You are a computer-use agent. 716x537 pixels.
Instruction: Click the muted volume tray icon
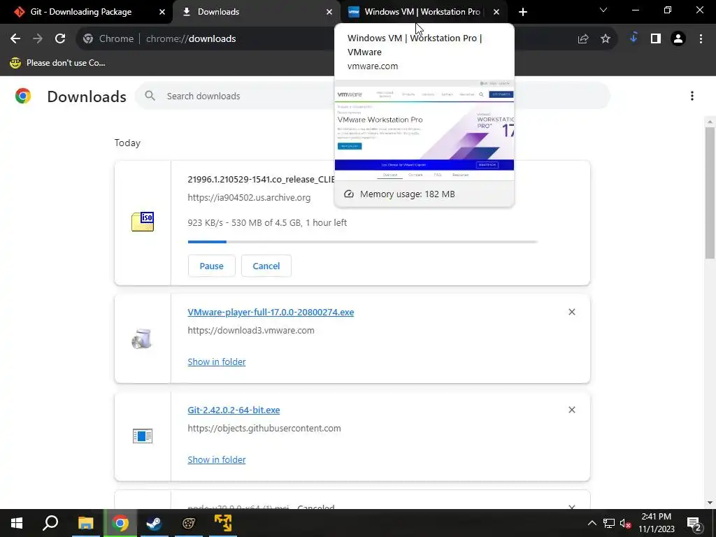coord(625,523)
